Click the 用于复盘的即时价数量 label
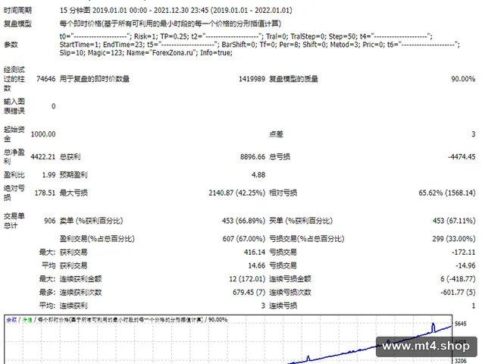Screen dimensions: 485x364 [x=94, y=79]
